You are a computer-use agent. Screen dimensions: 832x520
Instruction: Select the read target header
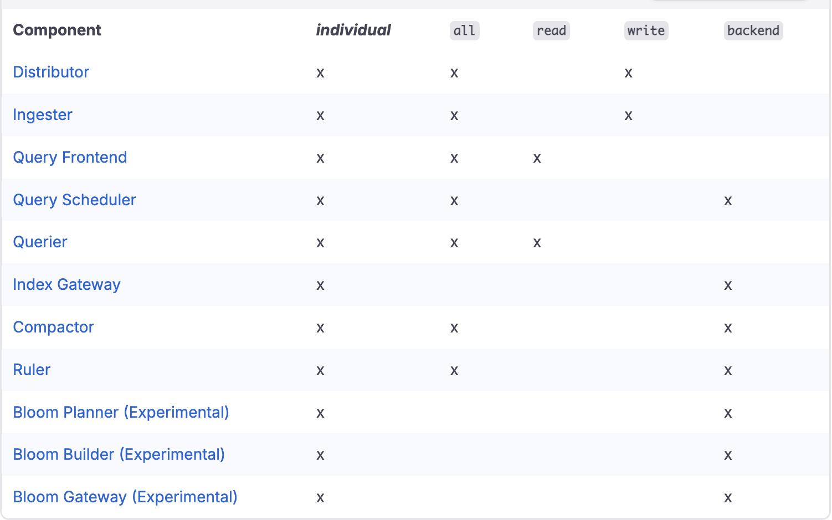pyautogui.click(x=551, y=30)
